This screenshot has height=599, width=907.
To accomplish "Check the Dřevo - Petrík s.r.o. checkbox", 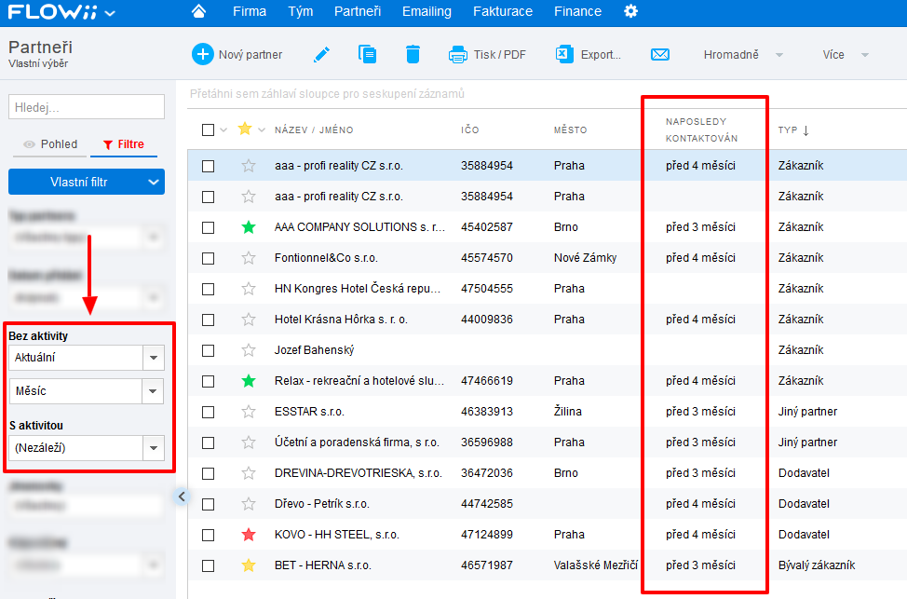I will (x=209, y=504).
